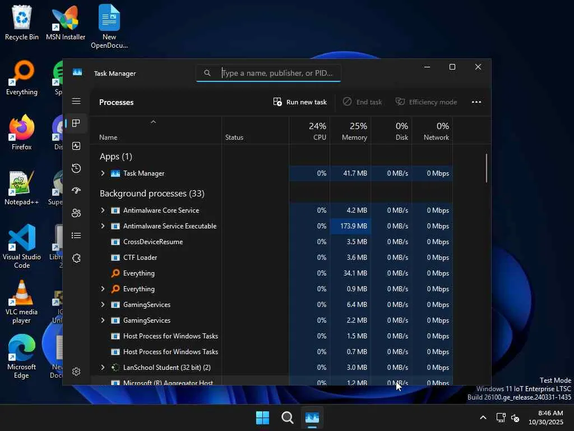Select CTF Loader process row
Screen dimensions: 574x431
click(271, 257)
